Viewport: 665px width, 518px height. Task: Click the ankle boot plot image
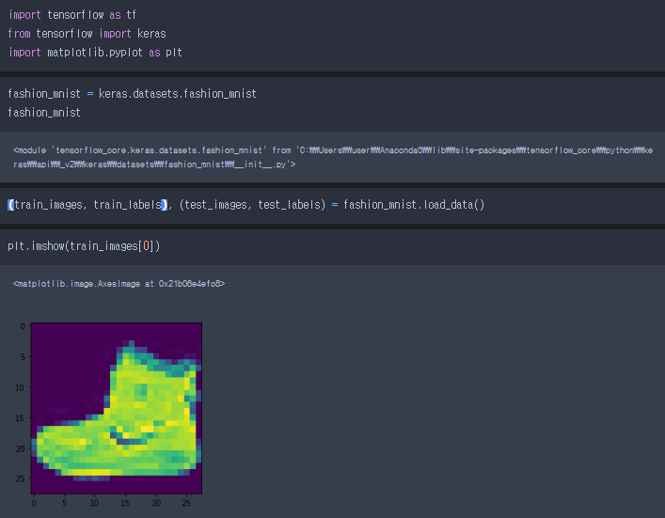pos(117,408)
